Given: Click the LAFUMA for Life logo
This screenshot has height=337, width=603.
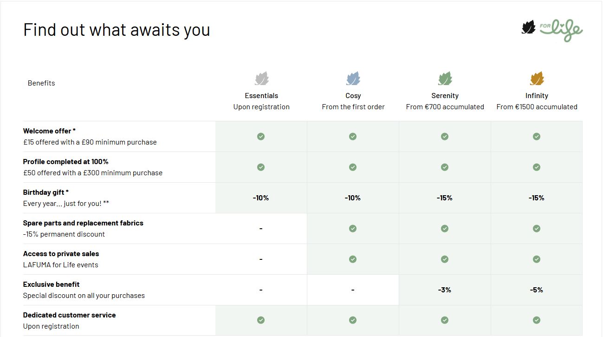Looking at the screenshot, I should tap(552, 30).
